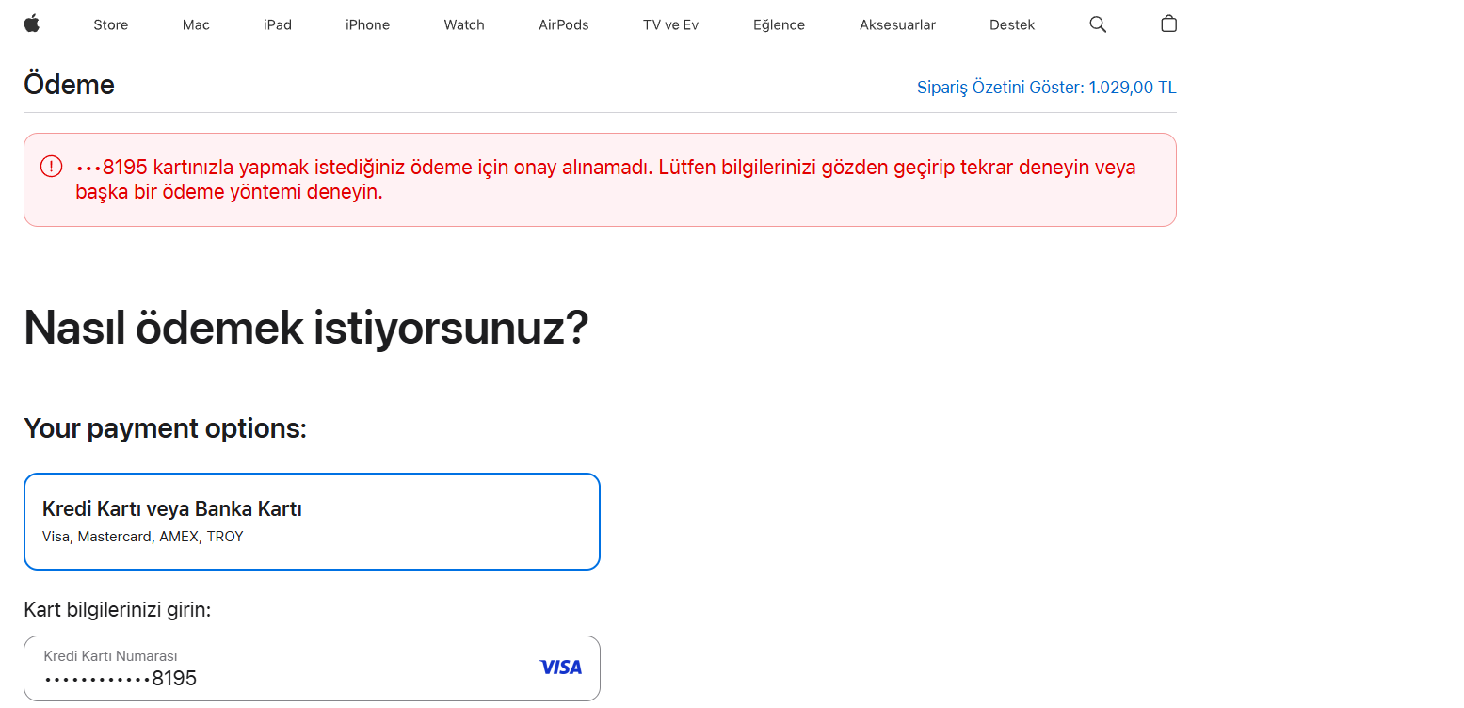Open the Aksesuarlar menu
The width and height of the screenshot is (1464, 708).
pyautogui.click(x=897, y=25)
